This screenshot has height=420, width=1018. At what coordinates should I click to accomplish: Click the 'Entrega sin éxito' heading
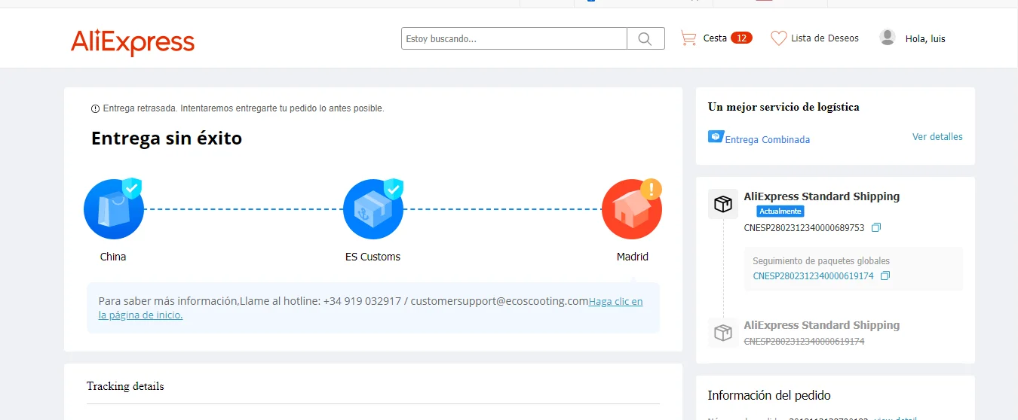pyautogui.click(x=167, y=138)
